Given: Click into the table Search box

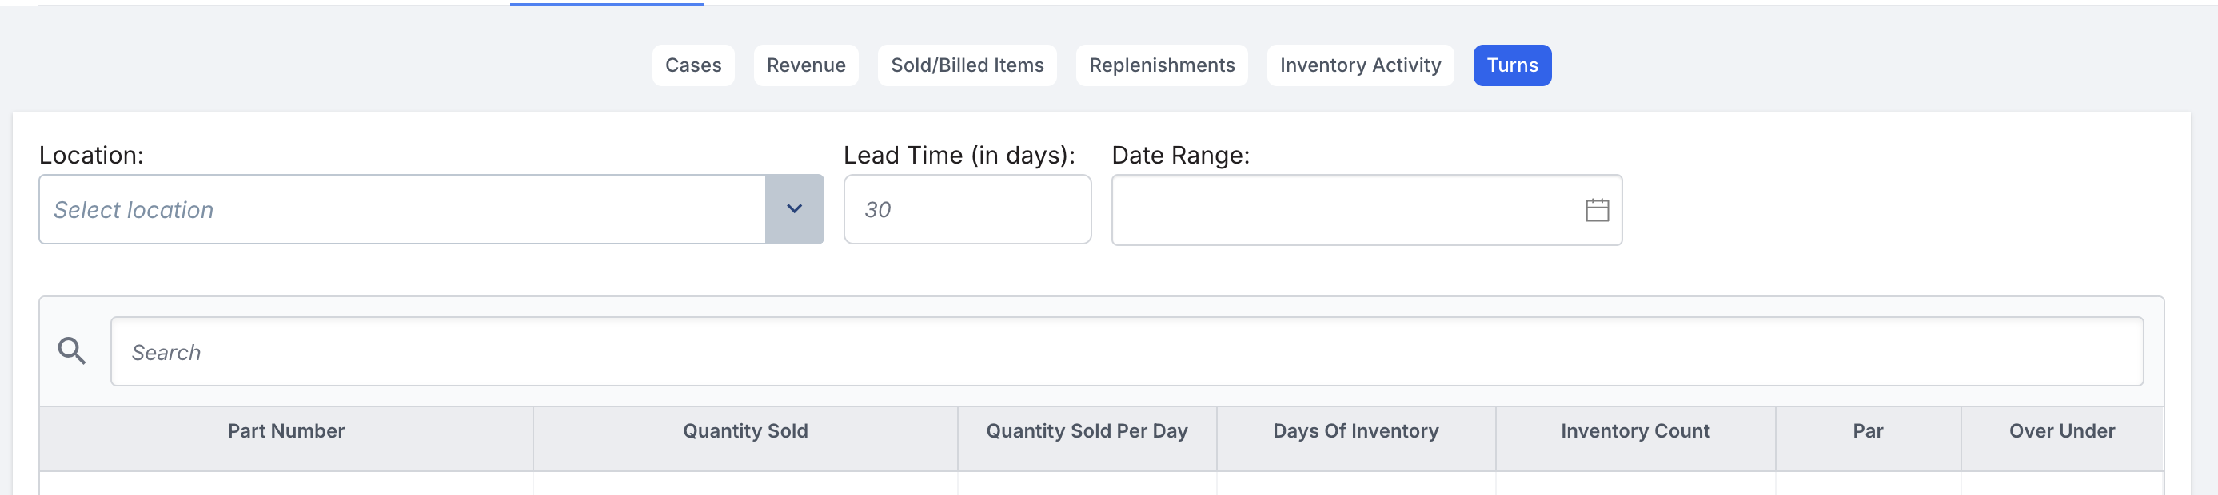Looking at the screenshot, I should (x=1127, y=351).
